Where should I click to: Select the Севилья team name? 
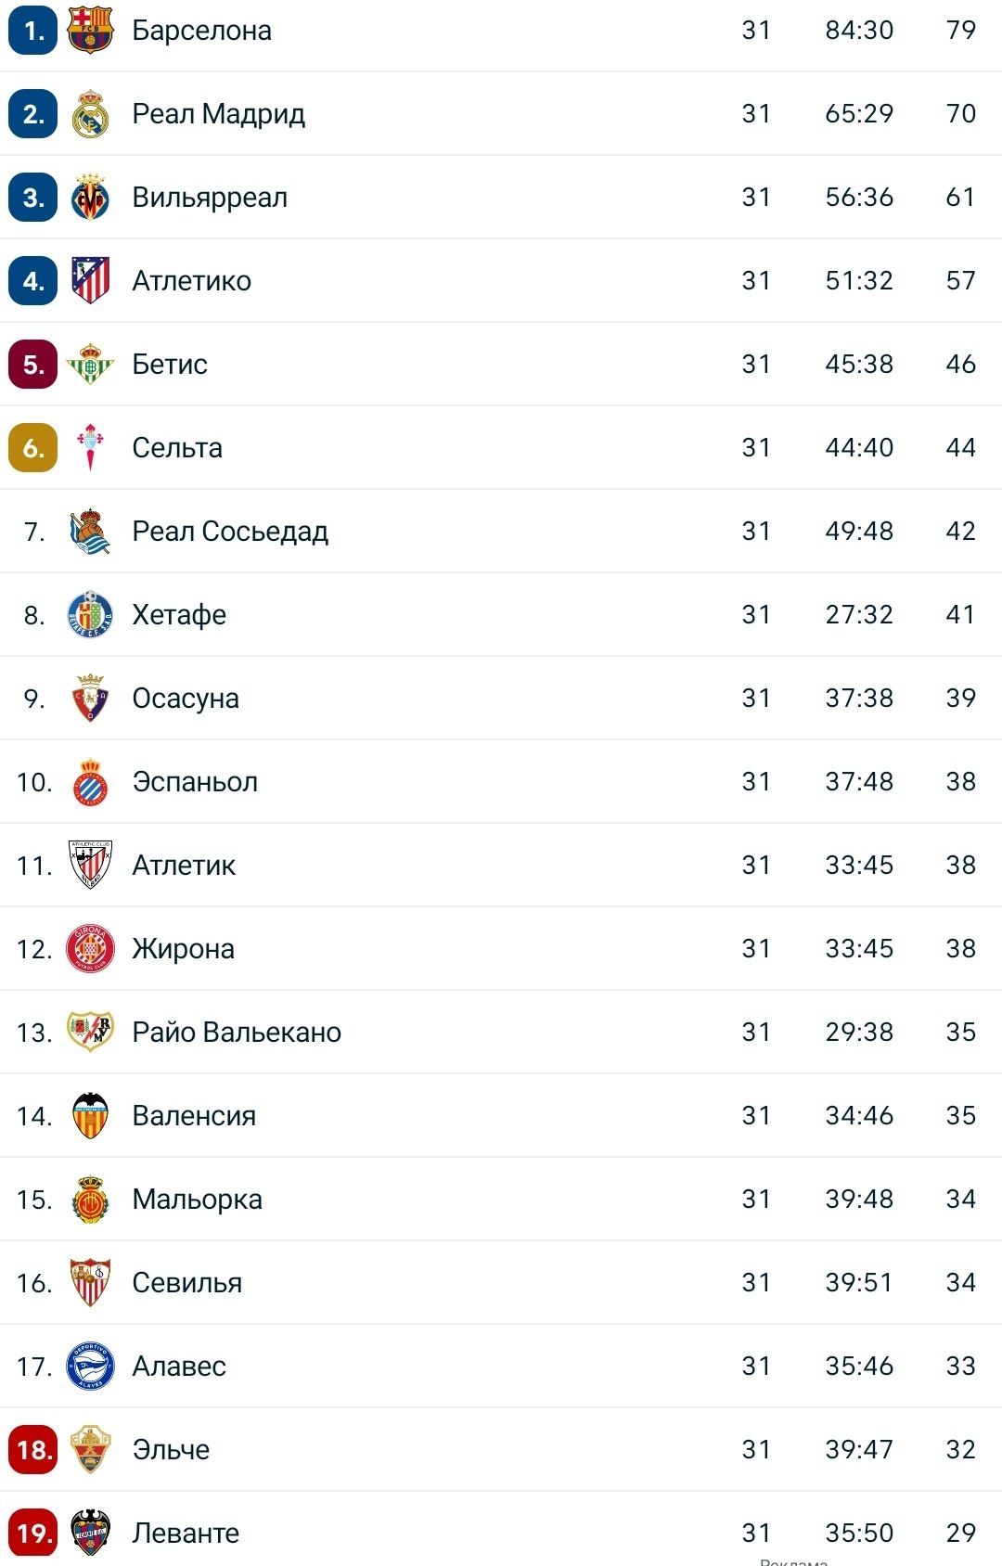click(187, 1282)
